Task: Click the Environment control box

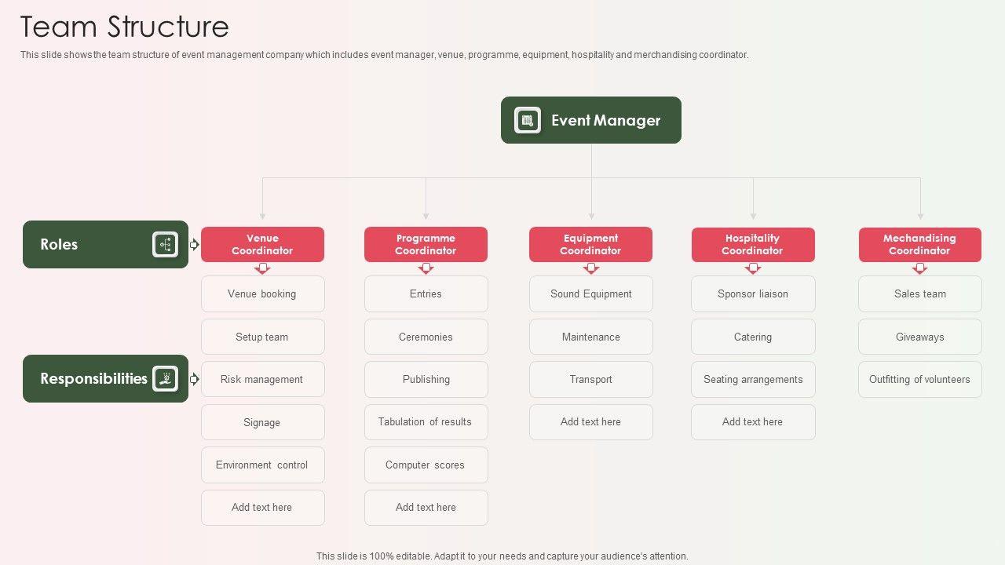Action: (x=262, y=465)
